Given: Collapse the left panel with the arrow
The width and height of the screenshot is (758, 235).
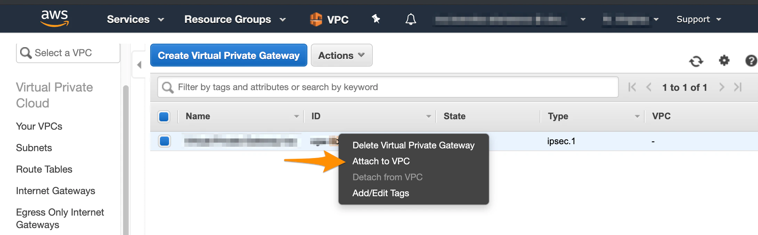Looking at the screenshot, I should pos(139,64).
